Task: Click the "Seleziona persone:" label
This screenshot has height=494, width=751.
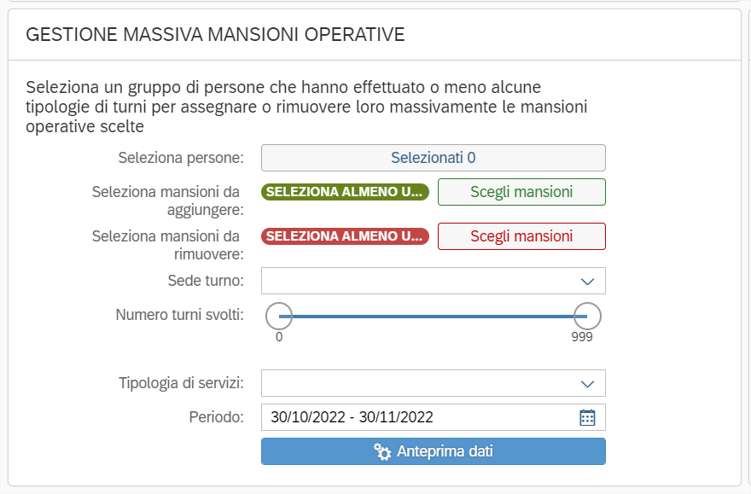Action: pyautogui.click(x=181, y=158)
